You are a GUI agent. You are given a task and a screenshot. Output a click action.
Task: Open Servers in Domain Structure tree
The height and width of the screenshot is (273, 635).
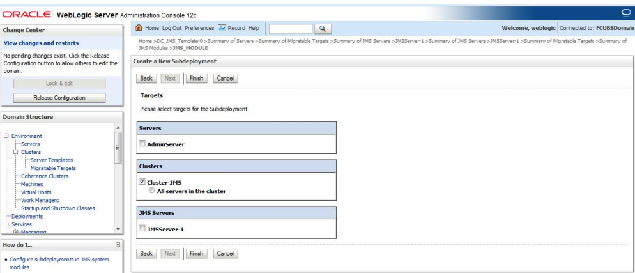tap(31, 144)
